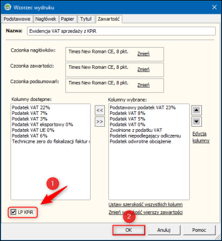222x241 pixels.
Task: Click Zmień wysokość wierszy zawartości link
Action: tap(146, 212)
